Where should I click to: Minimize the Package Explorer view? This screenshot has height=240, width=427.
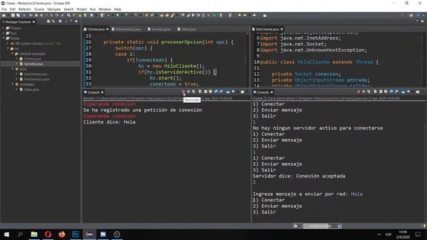point(71,21)
